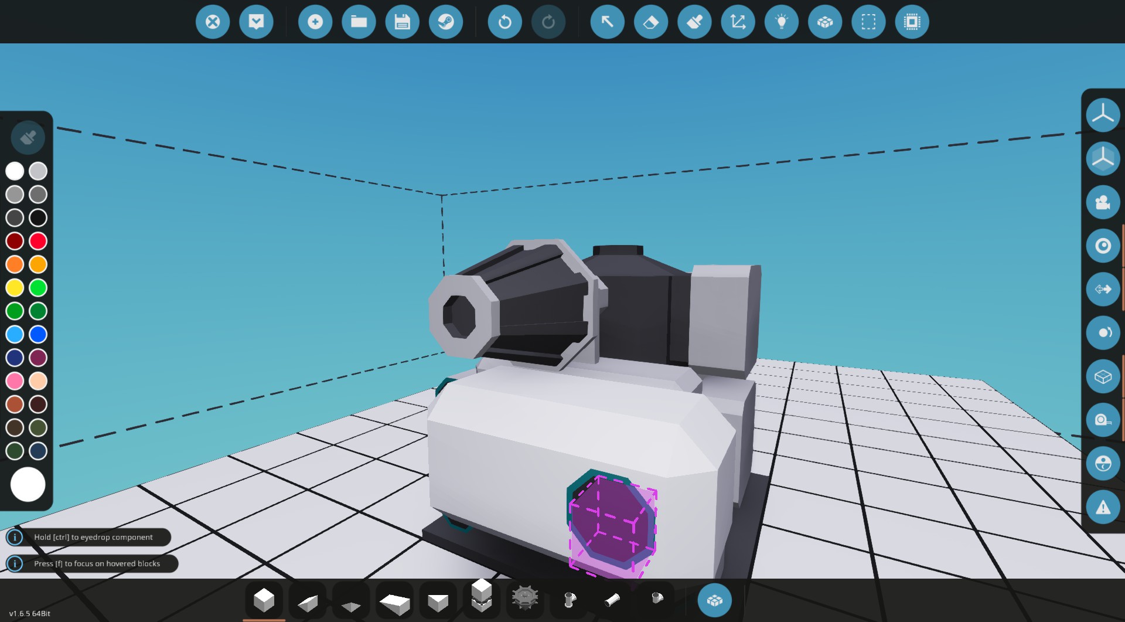Select the gear sprocket component in hotbar
The height and width of the screenshot is (622, 1125).
524,598
